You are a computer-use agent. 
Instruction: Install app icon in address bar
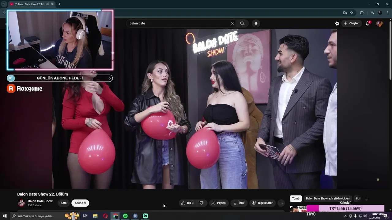click(345, 13)
